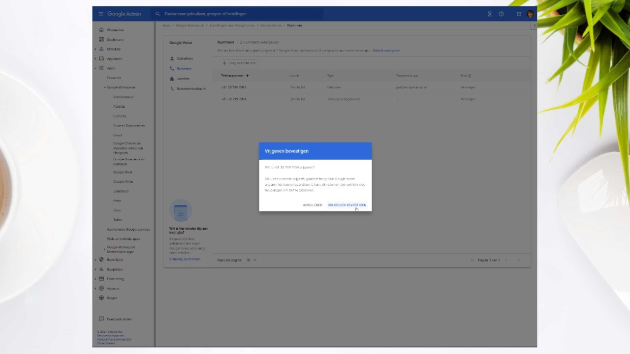Open Keep in the sidebar
The height and width of the screenshot is (354, 630).
117,201
